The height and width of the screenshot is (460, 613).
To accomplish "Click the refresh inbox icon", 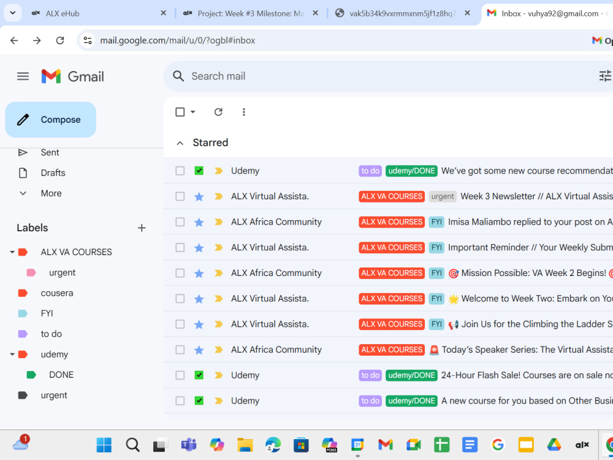I will (x=218, y=112).
